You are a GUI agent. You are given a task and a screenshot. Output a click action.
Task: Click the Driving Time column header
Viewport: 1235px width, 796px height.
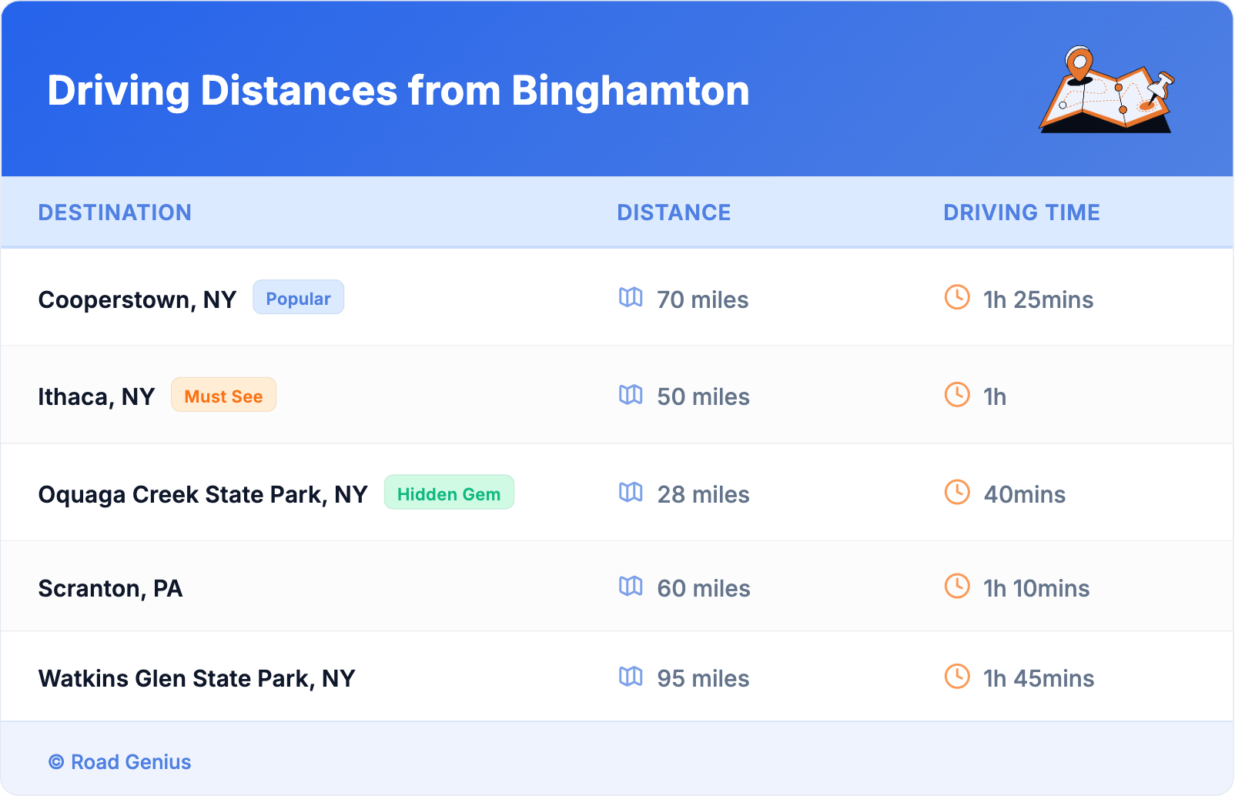tap(1022, 212)
